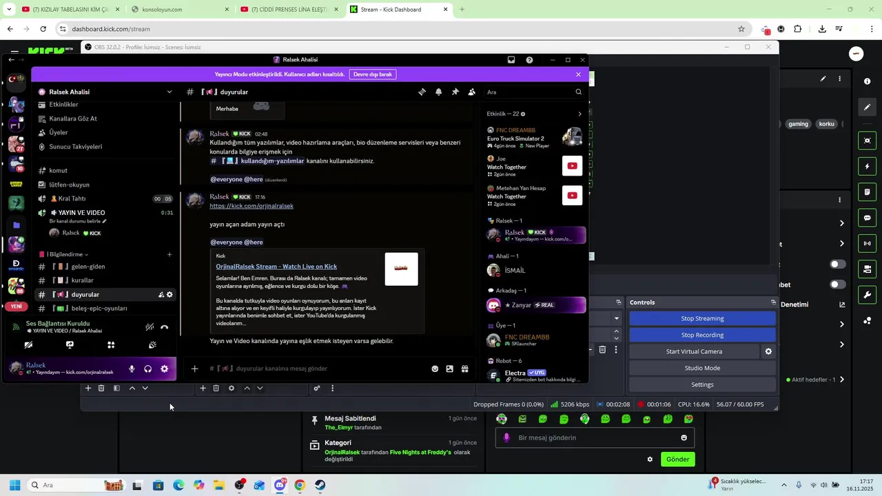The image size is (882, 496).
Task: Expand Ralsek Ahalisi server dropdown
Action: point(170,92)
